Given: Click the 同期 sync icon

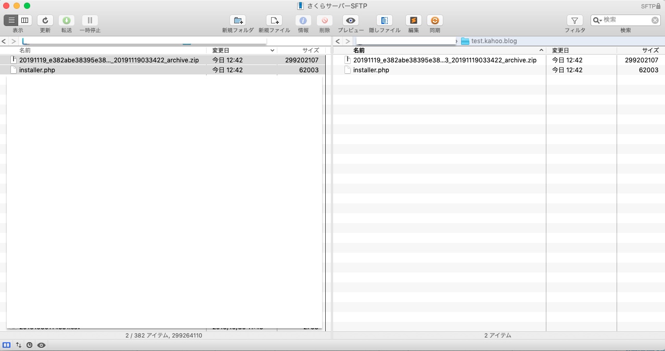Looking at the screenshot, I should pos(434,20).
